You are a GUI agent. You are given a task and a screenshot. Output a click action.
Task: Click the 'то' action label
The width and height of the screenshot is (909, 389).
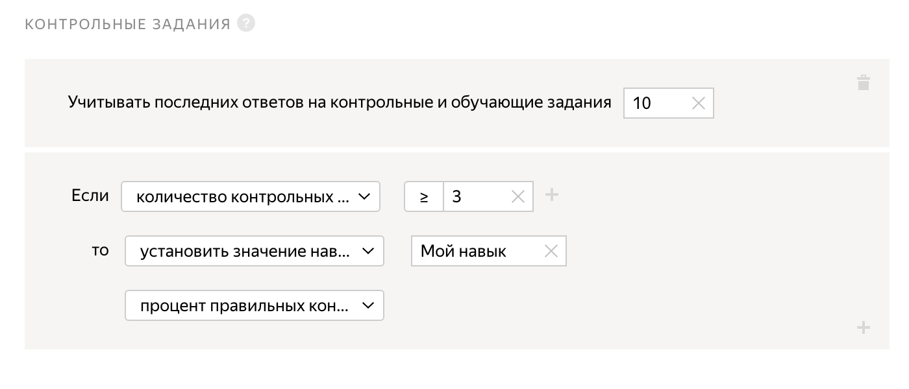tap(100, 250)
